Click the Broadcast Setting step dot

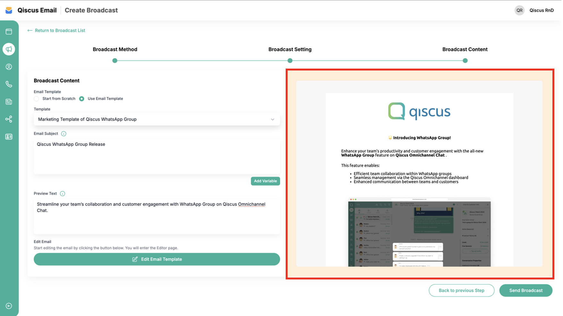[290, 61]
